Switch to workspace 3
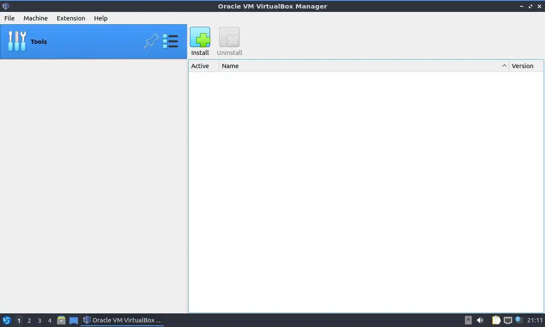 point(39,321)
